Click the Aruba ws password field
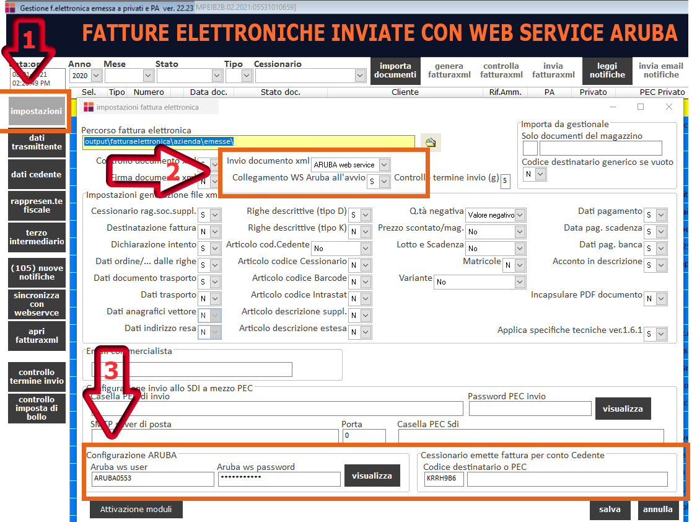The image size is (692, 522). pyautogui.click(x=279, y=479)
